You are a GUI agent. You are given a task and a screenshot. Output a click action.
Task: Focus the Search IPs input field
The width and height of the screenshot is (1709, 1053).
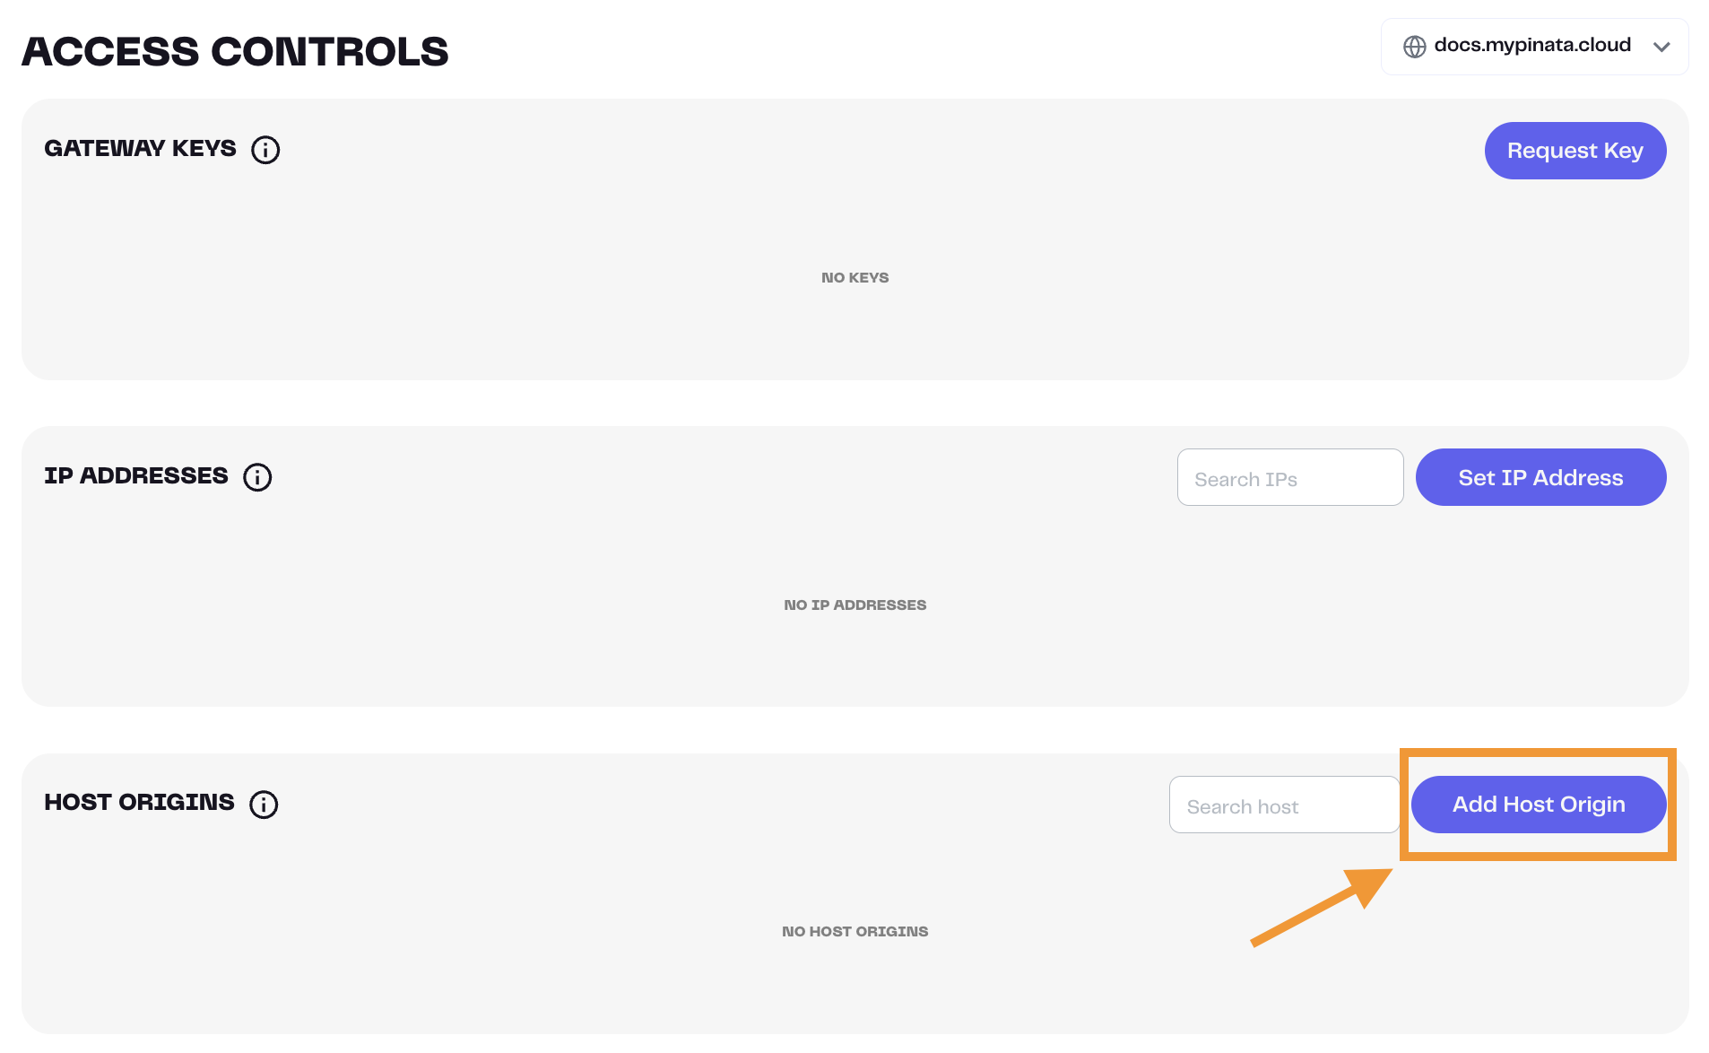click(x=1289, y=478)
